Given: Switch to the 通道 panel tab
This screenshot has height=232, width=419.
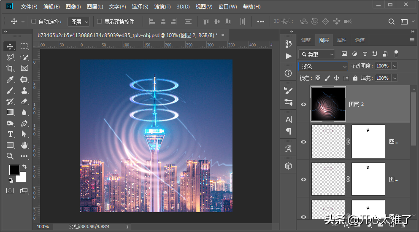Looking at the screenshot, I should (x=360, y=40).
